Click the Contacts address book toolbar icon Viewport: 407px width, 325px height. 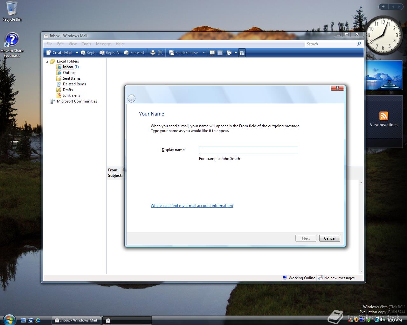212,53
